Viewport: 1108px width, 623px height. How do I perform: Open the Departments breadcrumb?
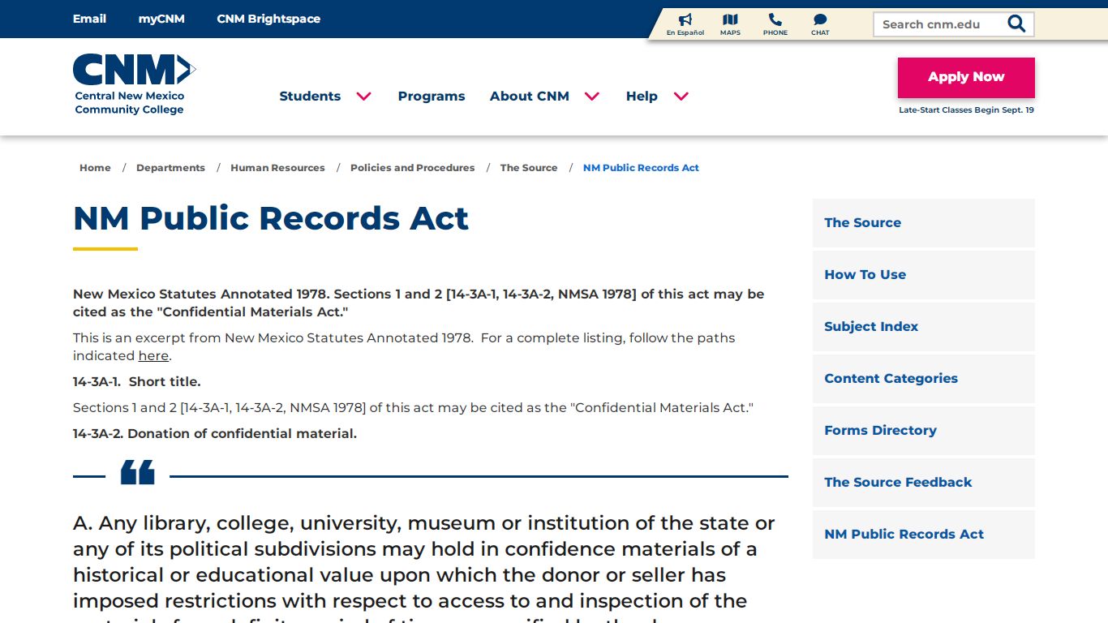pyautogui.click(x=170, y=168)
